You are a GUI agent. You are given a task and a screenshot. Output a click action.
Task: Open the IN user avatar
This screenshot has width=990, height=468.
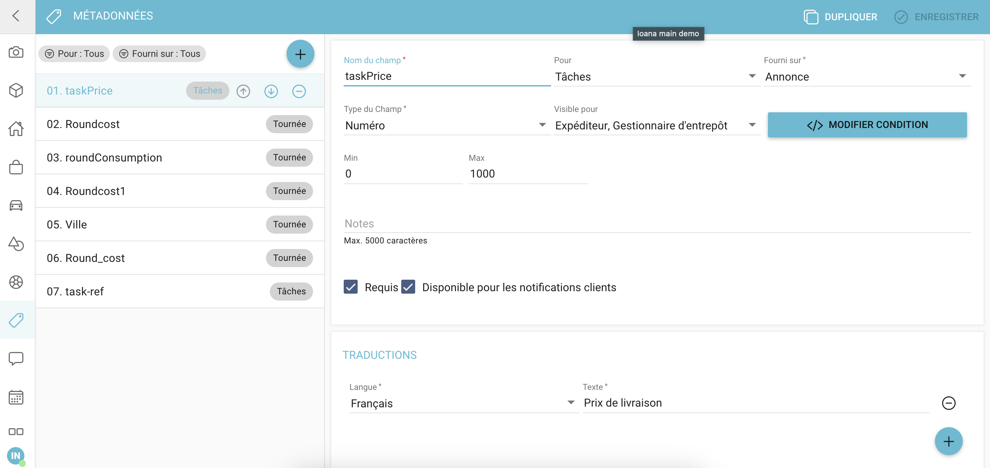click(16, 456)
